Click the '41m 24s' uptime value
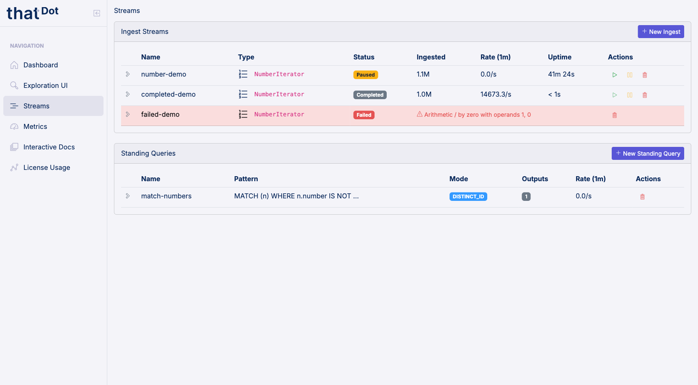This screenshot has height=385, width=698. click(561, 74)
